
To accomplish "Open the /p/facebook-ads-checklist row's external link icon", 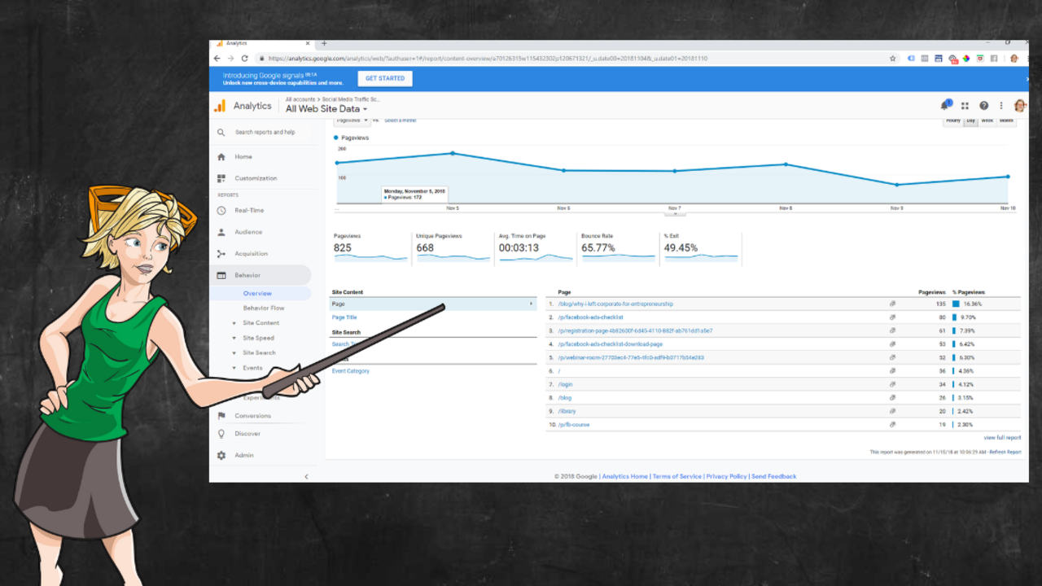I will (x=892, y=317).
